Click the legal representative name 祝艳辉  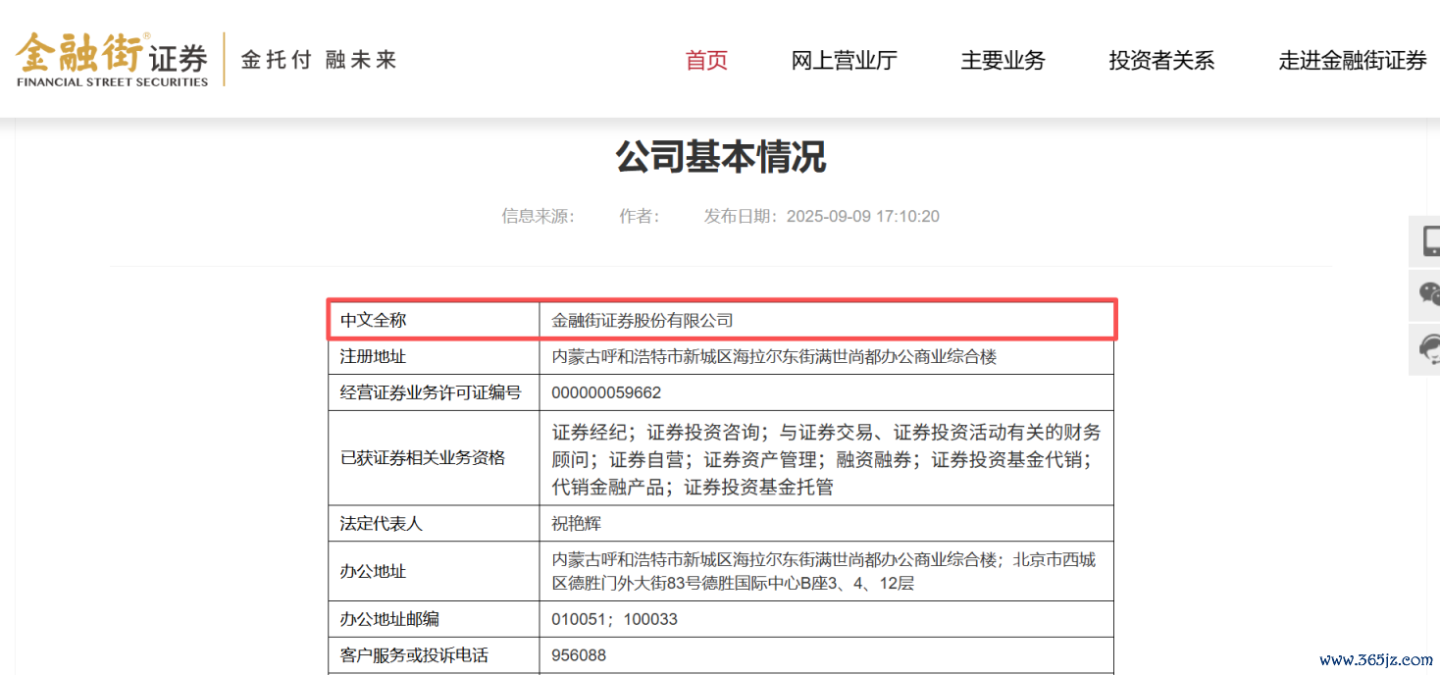[576, 523]
